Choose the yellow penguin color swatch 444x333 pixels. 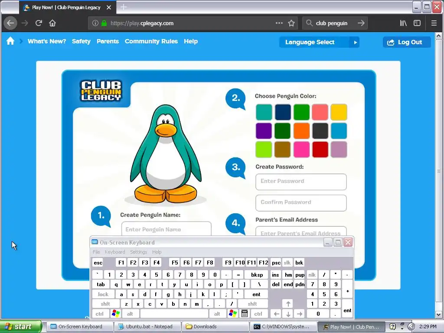click(339, 112)
